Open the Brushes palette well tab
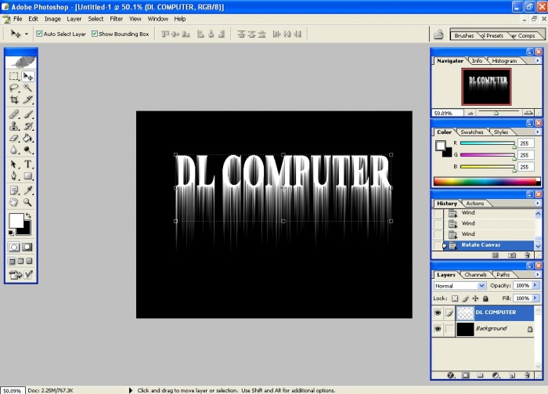 (463, 36)
